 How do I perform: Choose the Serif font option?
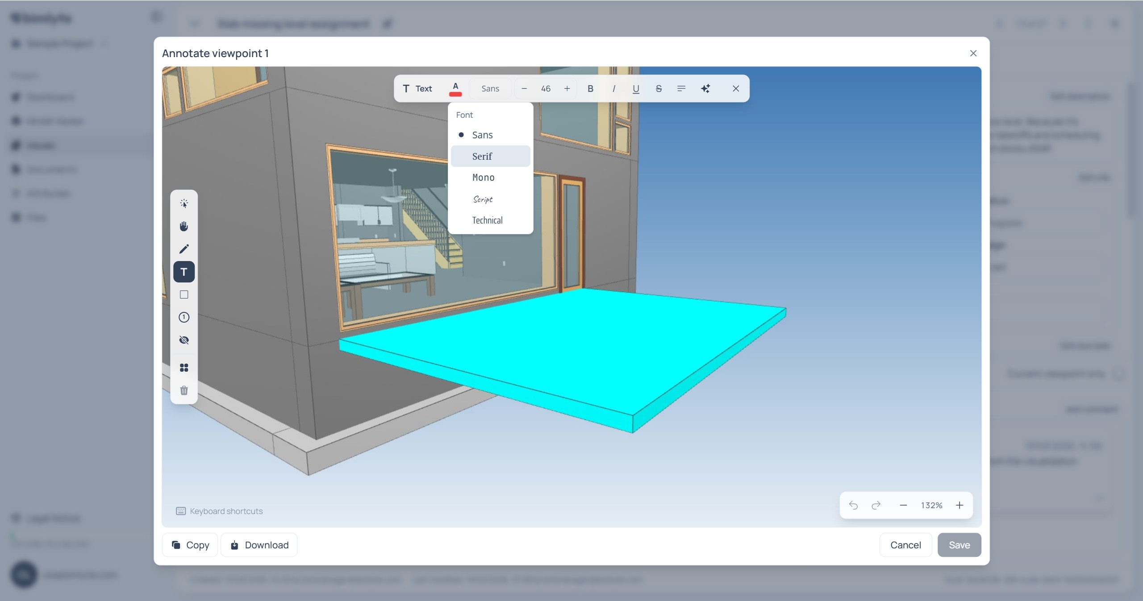pyautogui.click(x=491, y=156)
